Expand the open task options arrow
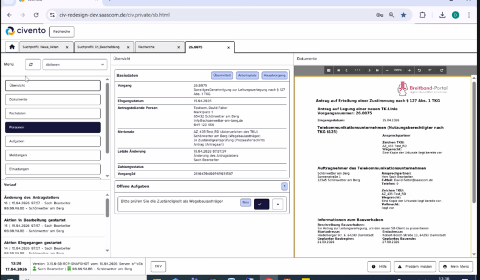Viewport: 480px width, 280px height. [278, 204]
